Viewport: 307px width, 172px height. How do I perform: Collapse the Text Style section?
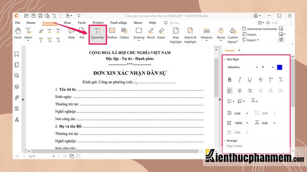(x=224, y=59)
